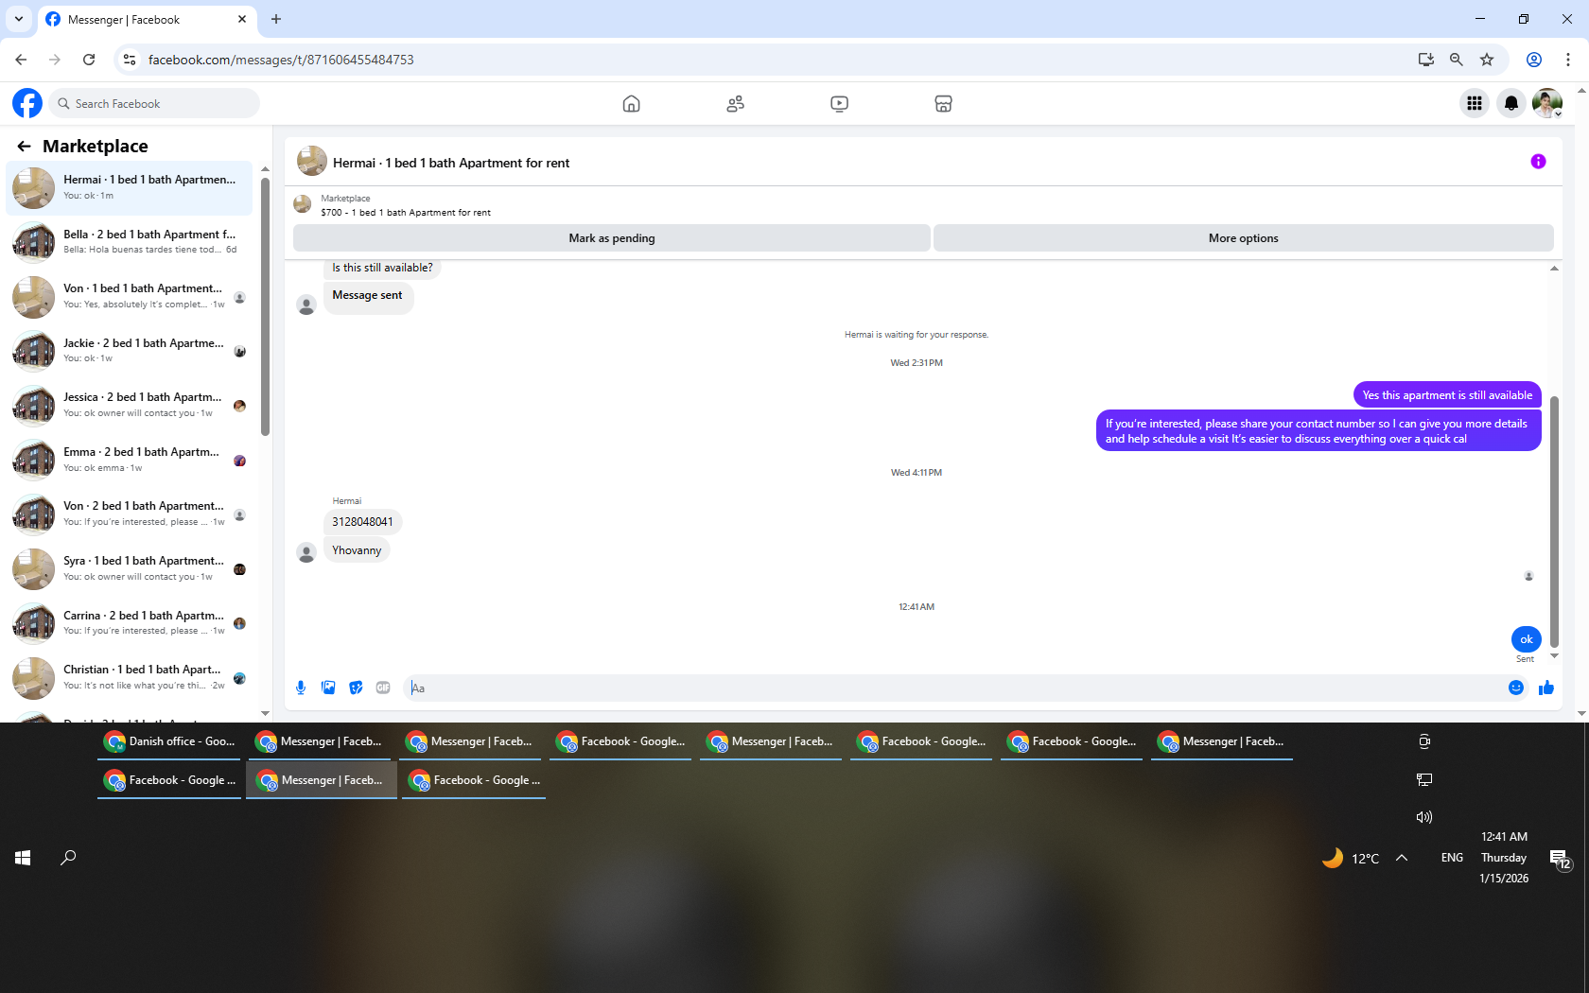Go back in browser history
1589x993 pixels.
pos(21,60)
